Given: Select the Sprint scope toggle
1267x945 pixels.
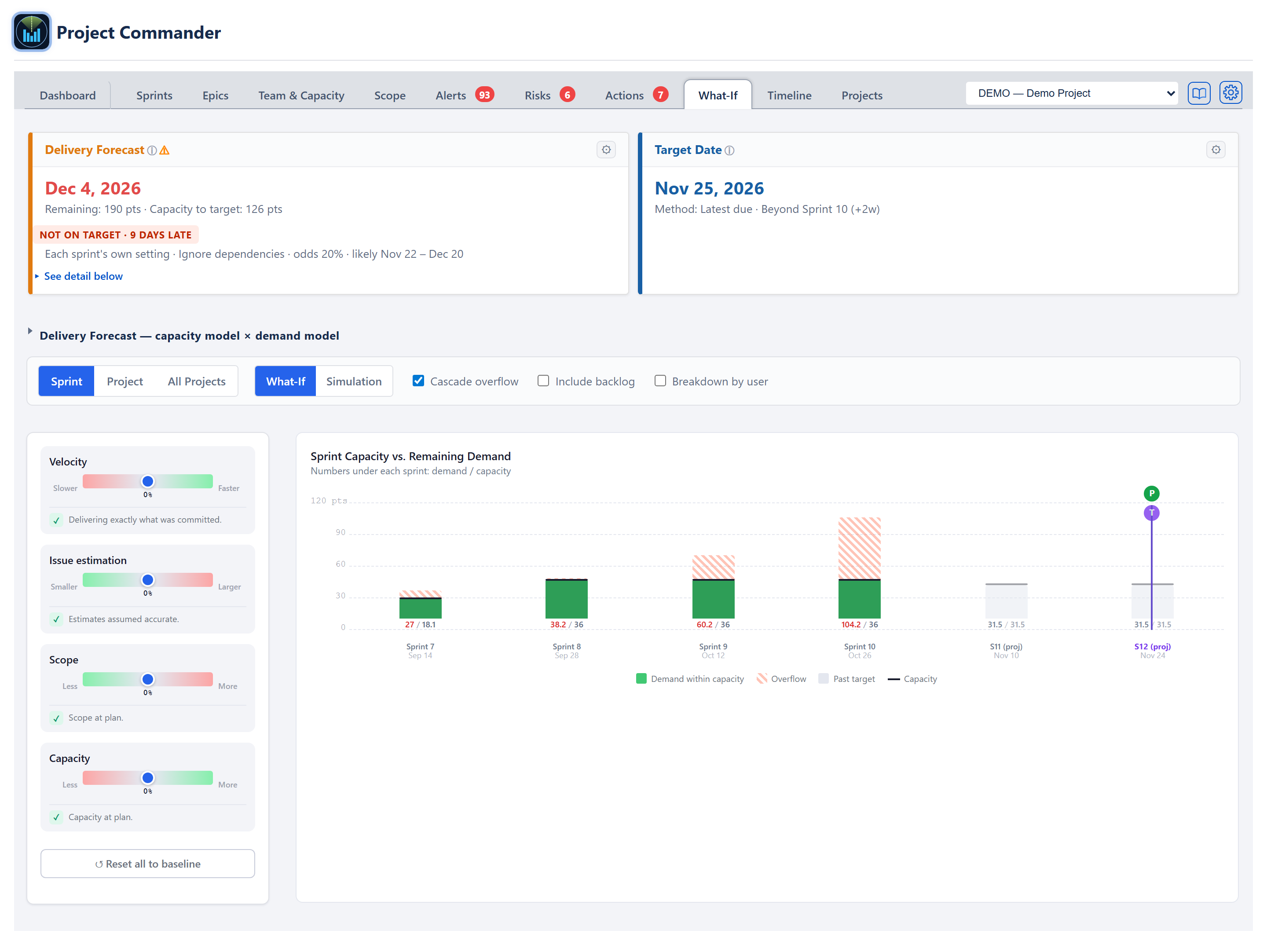Looking at the screenshot, I should tap(66, 381).
